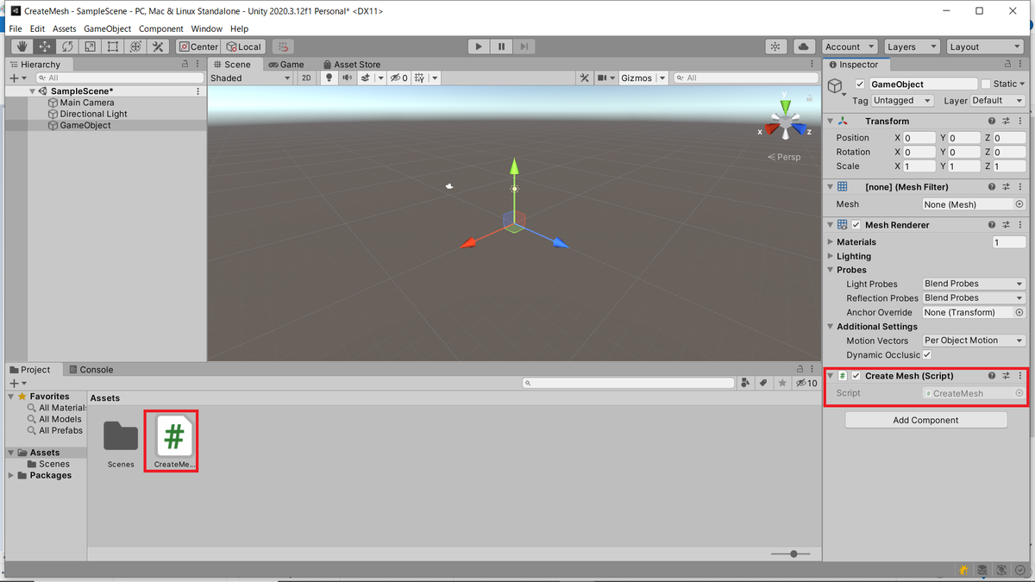Expand the Packages folder tree
The width and height of the screenshot is (1035, 582).
coord(11,475)
